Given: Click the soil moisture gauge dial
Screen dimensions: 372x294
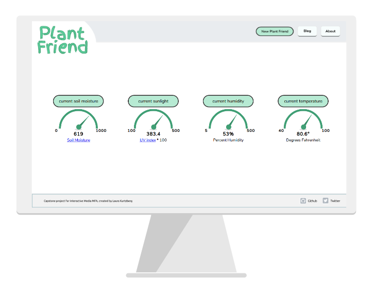Looking at the screenshot, I should tap(78, 121).
